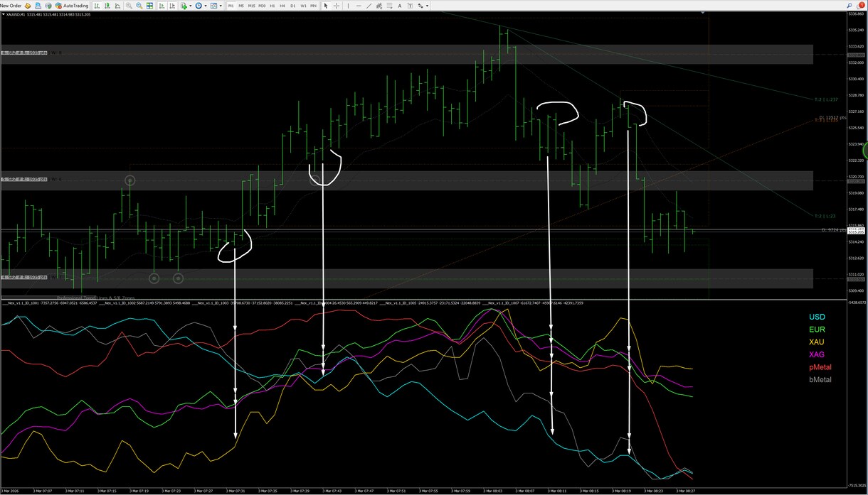The image size is (868, 495).
Task: Switch to the M5 timeframe
Action: pos(241,6)
